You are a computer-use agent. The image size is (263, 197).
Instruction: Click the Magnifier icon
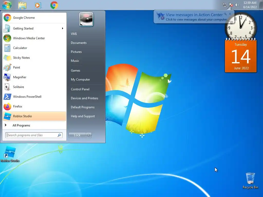pyautogui.click(x=7, y=77)
